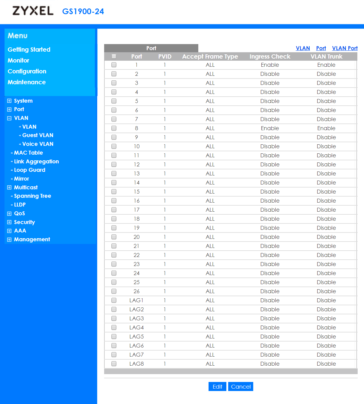Open the Loop Guard page

click(30, 170)
